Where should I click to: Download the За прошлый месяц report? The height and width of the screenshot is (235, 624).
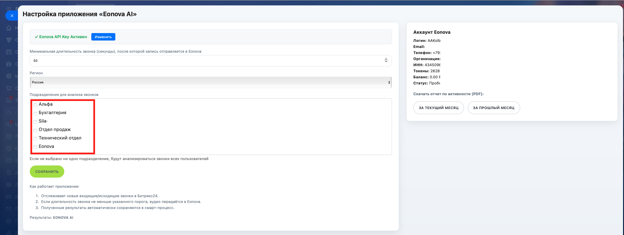click(494, 108)
